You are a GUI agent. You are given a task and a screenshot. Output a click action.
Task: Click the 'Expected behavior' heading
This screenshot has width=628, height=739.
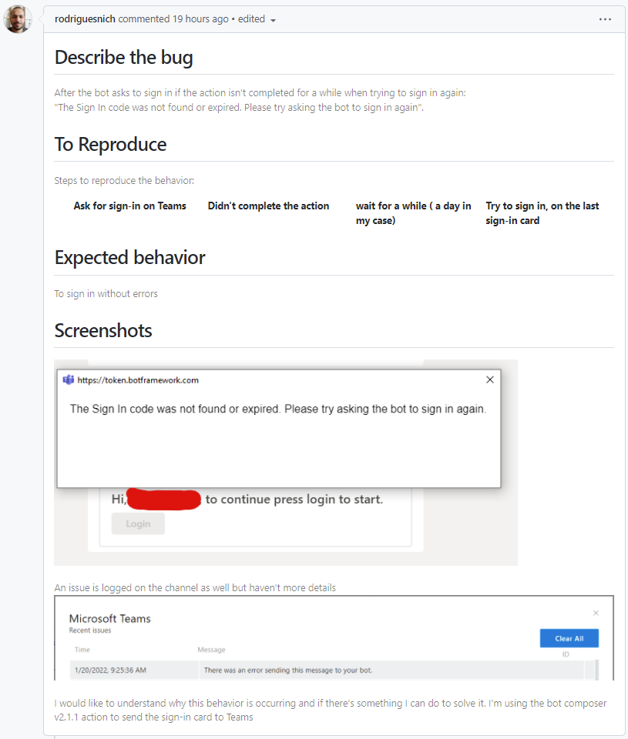pos(129,258)
